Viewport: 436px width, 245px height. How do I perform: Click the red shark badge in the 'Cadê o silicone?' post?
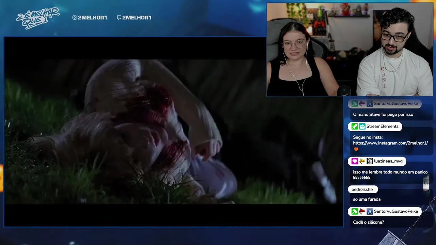(362, 212)
